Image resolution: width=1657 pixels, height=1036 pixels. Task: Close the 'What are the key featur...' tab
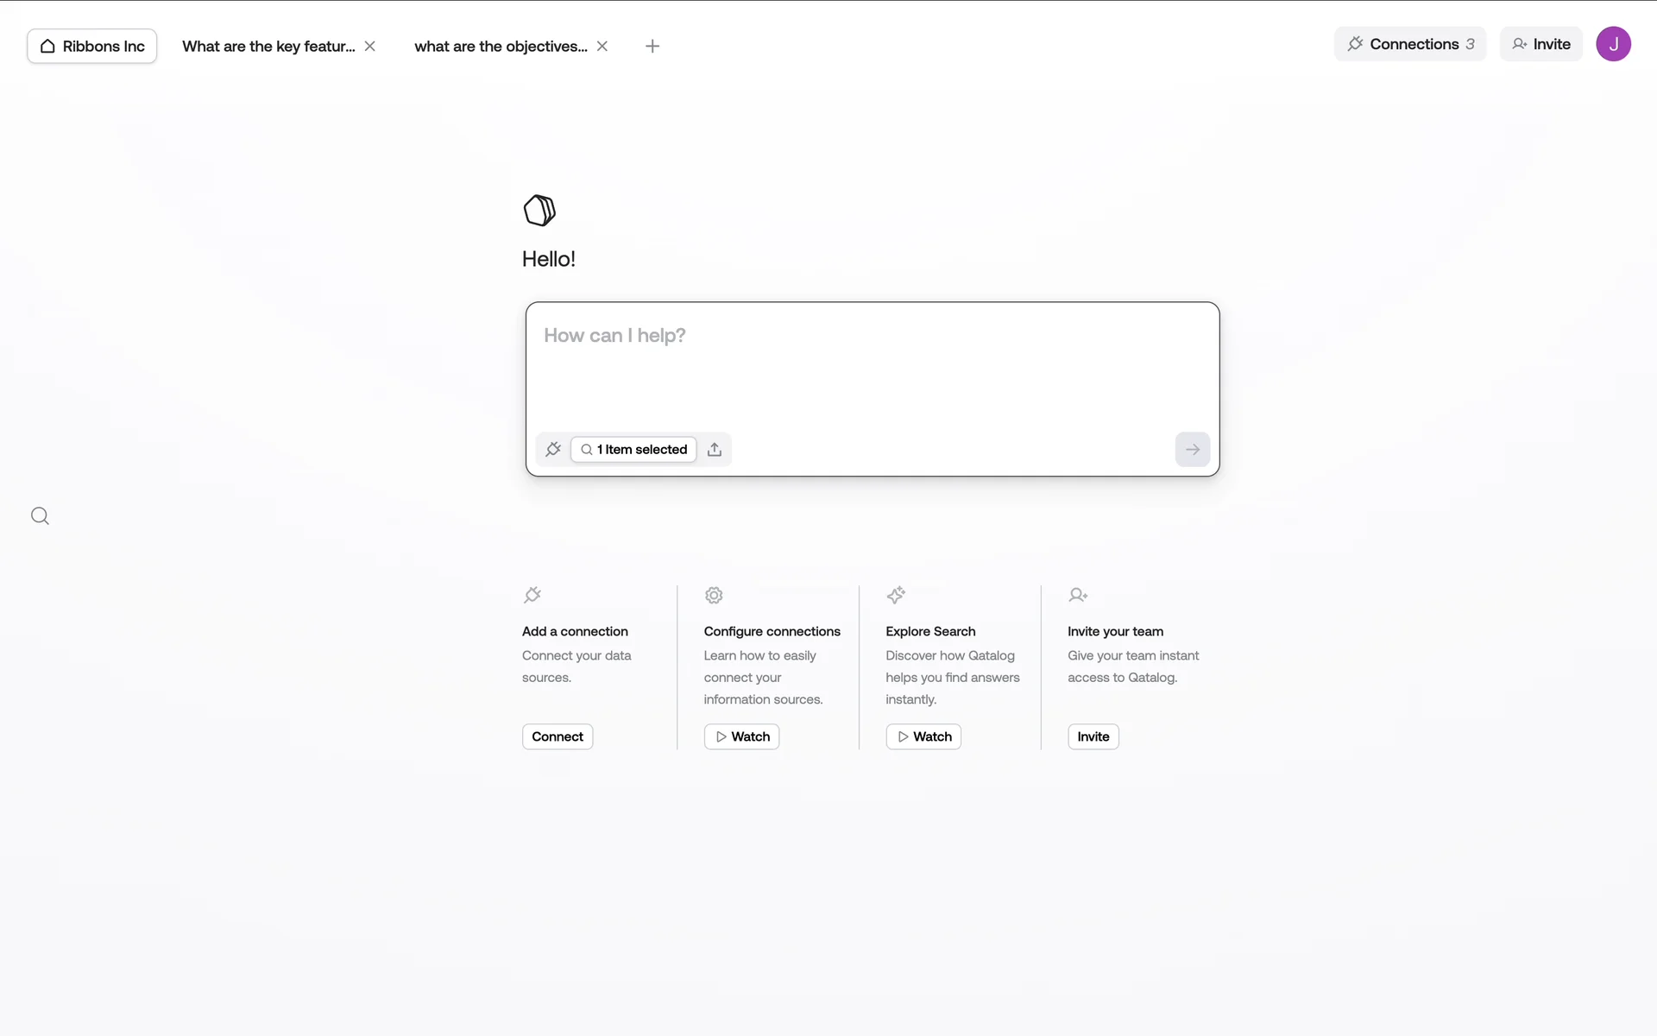tap(370, 46)
